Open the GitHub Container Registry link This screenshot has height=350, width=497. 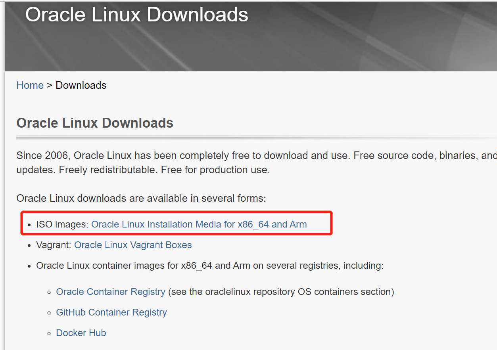pos(111,312)
